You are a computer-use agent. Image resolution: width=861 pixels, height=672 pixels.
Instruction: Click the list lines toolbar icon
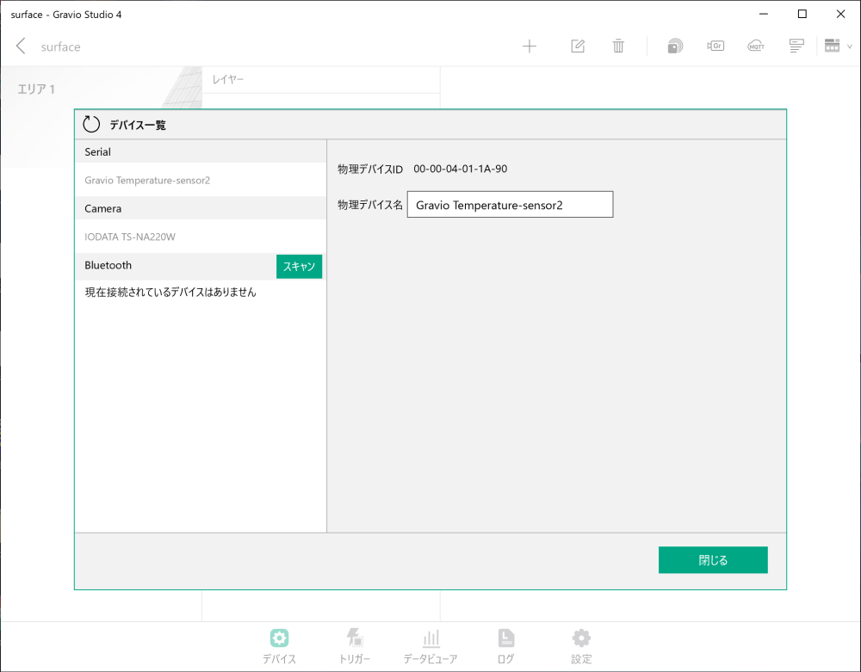pyautogui.click(x=796, y=46)
